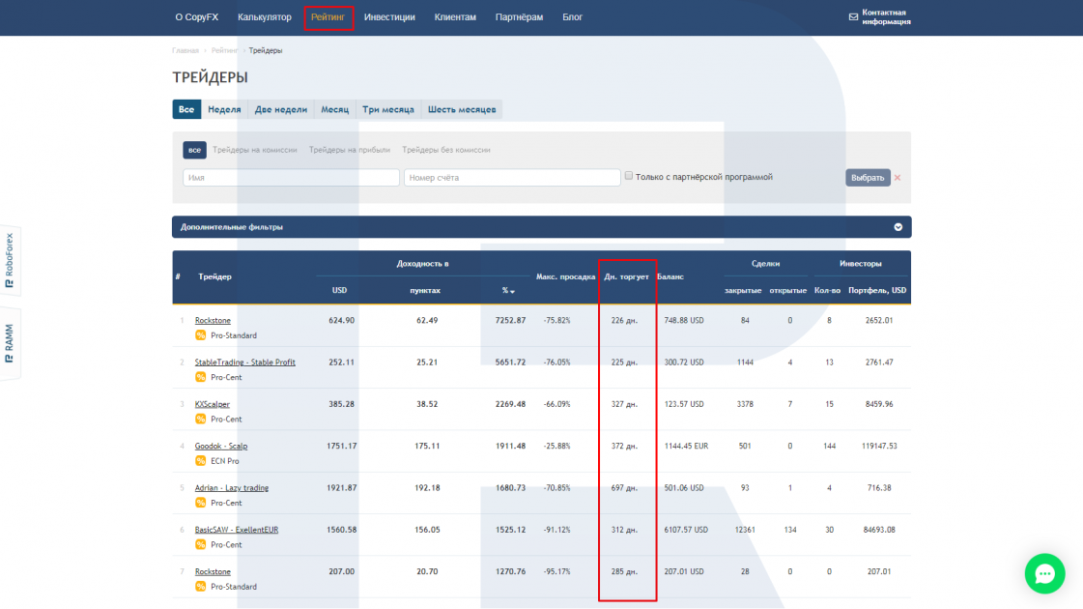Open StableTrading - Stable Profit trader link
Image resolution: width=1083 pixels, height=609 pixels.
coord(245,362)
